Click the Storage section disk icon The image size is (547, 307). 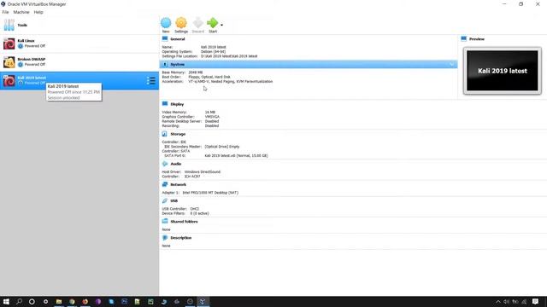pos(165,134)
